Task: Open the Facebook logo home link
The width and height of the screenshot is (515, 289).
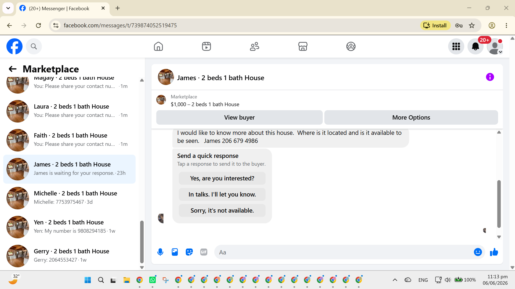Action: pyautogui.click(x=14, y=46)
